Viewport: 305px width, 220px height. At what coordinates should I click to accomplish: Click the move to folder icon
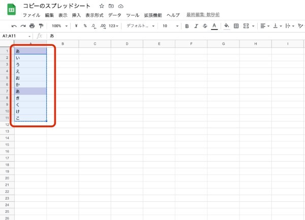111,6
